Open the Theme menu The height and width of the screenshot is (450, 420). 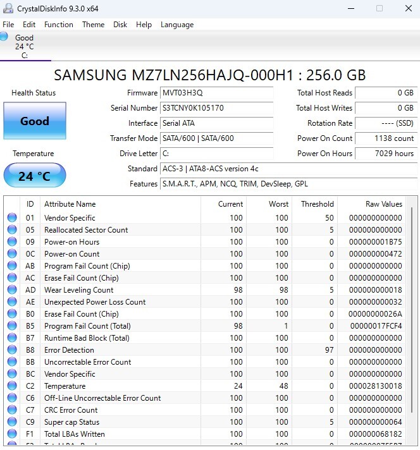pyautogui.click(x=93, y=25)
